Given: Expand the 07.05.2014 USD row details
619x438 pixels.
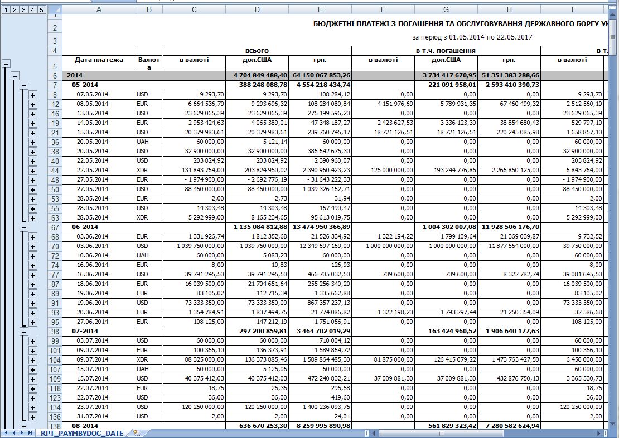Looking at the screenshot, I should click(33, 95).
